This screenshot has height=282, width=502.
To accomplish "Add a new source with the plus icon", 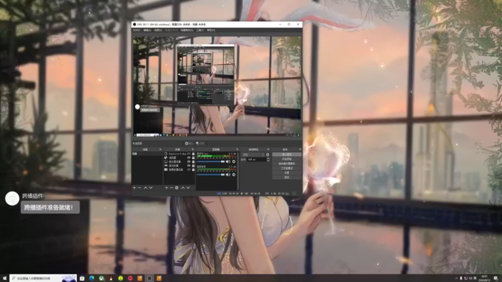I will click(x=166, y=187).
